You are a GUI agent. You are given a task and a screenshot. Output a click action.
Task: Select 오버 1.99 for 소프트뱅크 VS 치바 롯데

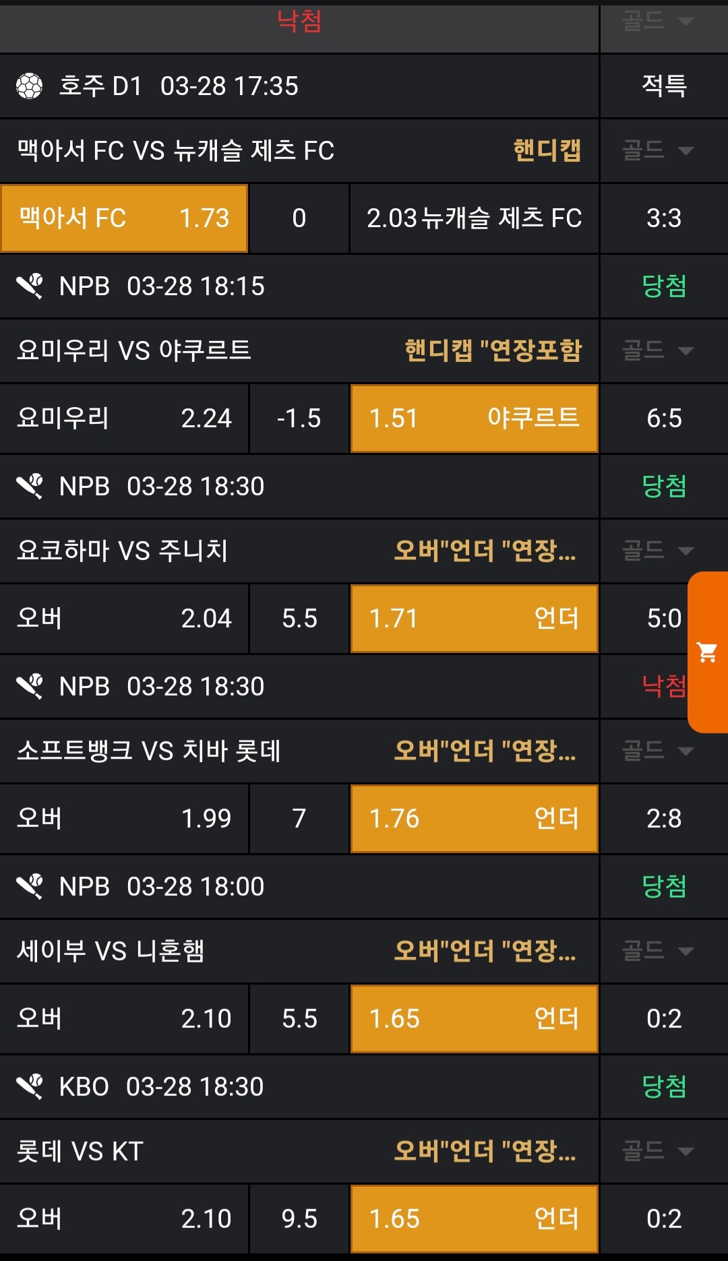(125, 819)
